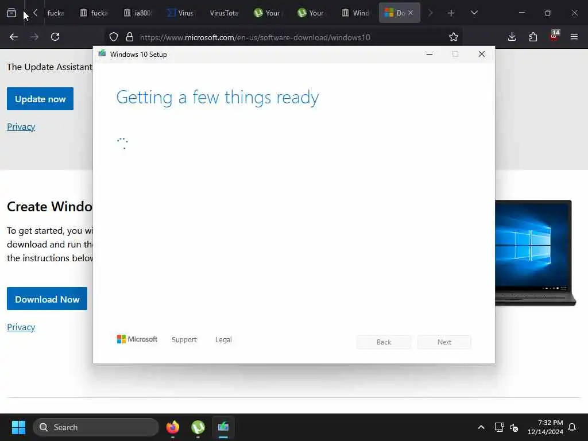Open Firefox application menu
The image size is (588, 441).
point(574,37)
